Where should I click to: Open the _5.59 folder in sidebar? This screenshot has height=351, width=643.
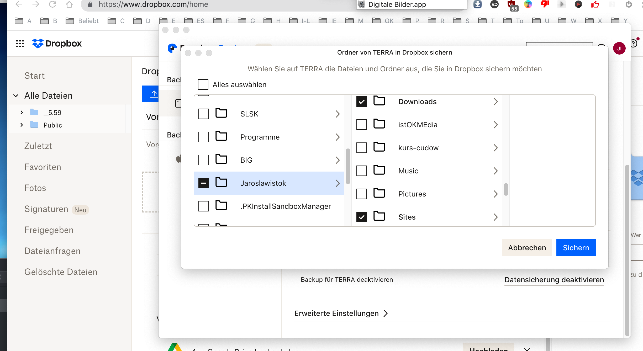pos(52,113)
